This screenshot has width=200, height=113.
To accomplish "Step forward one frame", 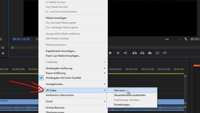I will pos(118,53).
